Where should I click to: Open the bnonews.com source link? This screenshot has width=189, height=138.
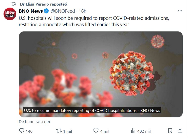[34, 122]
